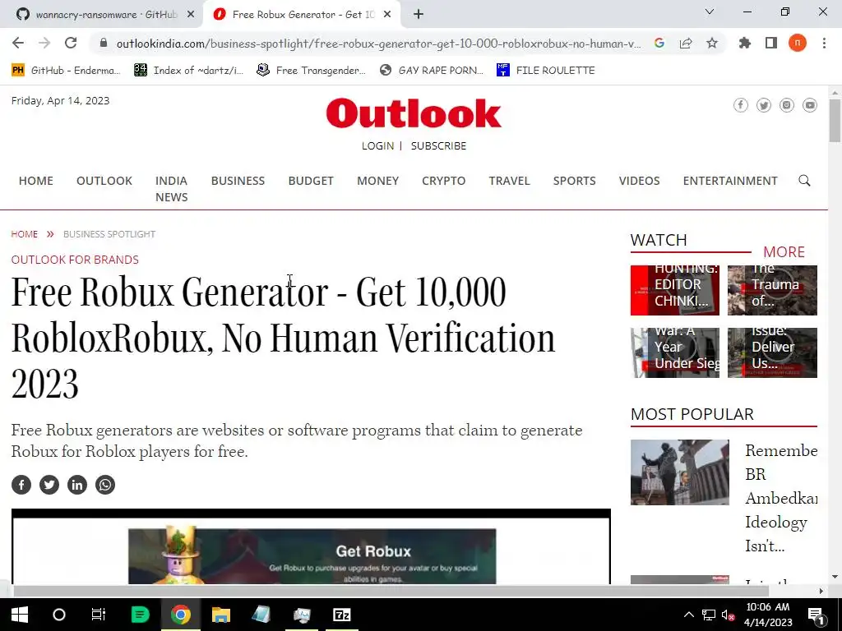Open Outlook's YouTube channel icon
842x631 pixels.
pos(810,105)
